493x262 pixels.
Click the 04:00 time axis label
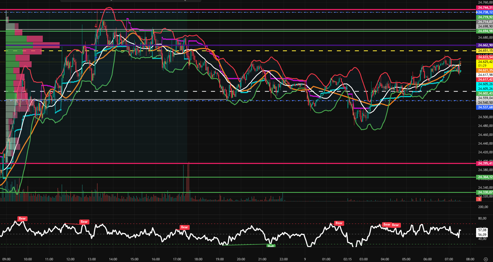(385, 259)
